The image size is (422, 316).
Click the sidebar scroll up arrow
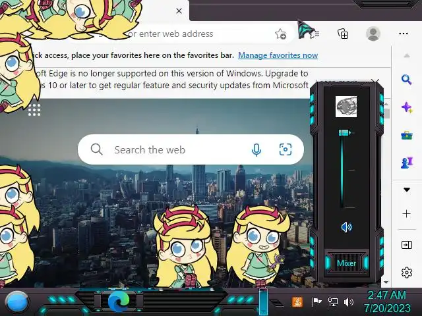(407, 56)
